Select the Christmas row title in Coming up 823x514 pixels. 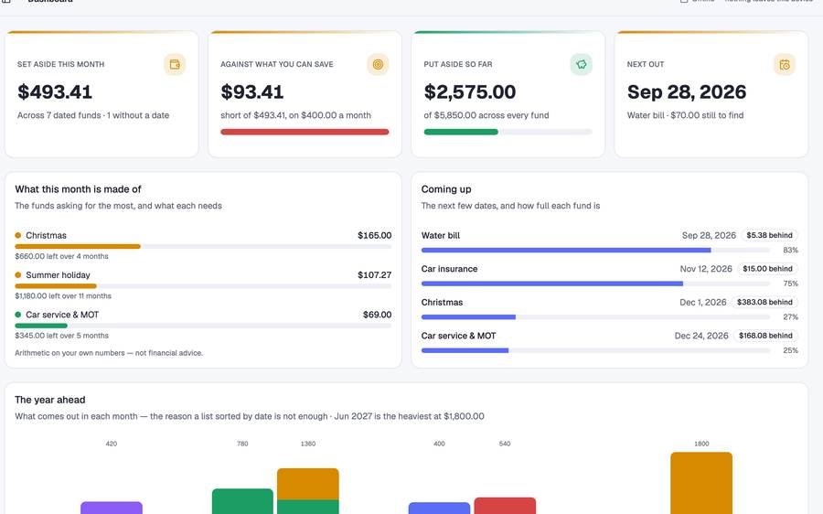[x=442, y=303]
